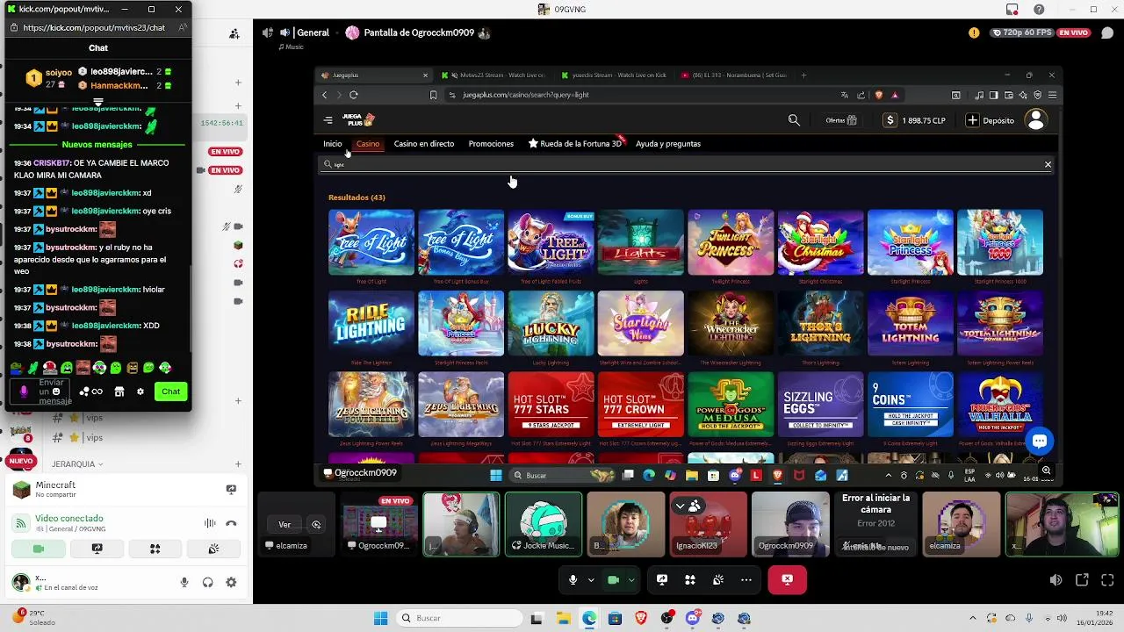
Task: Select Ogrocckm09 EN VIVO stream tile
Action: click(x=380, y=524)
